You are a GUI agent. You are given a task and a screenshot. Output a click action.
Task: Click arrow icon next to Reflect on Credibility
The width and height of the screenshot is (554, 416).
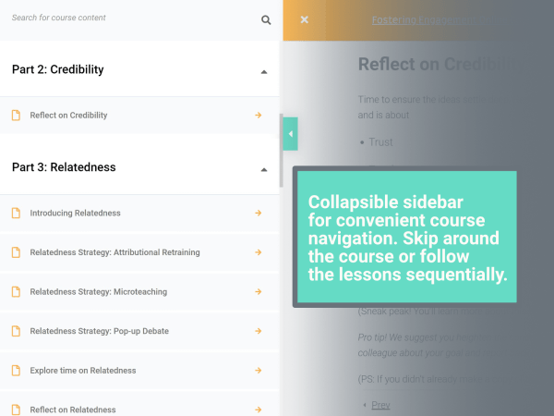click(x=259, y=116)
